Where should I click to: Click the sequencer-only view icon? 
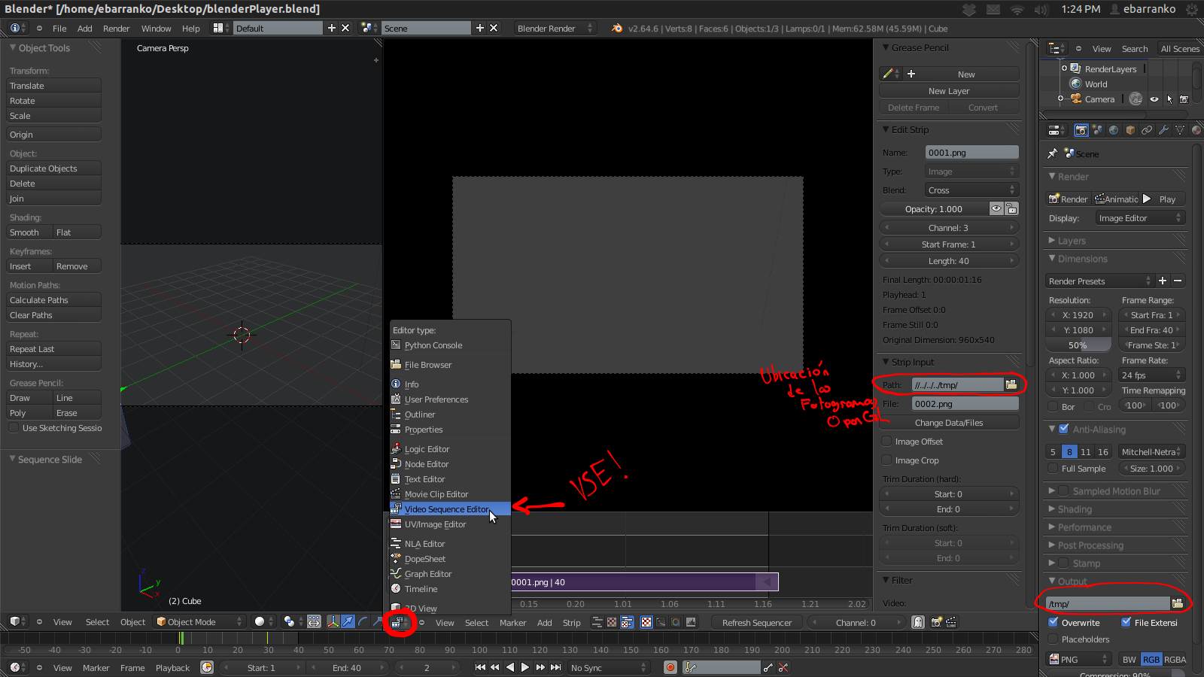click(x=597, y=622)
